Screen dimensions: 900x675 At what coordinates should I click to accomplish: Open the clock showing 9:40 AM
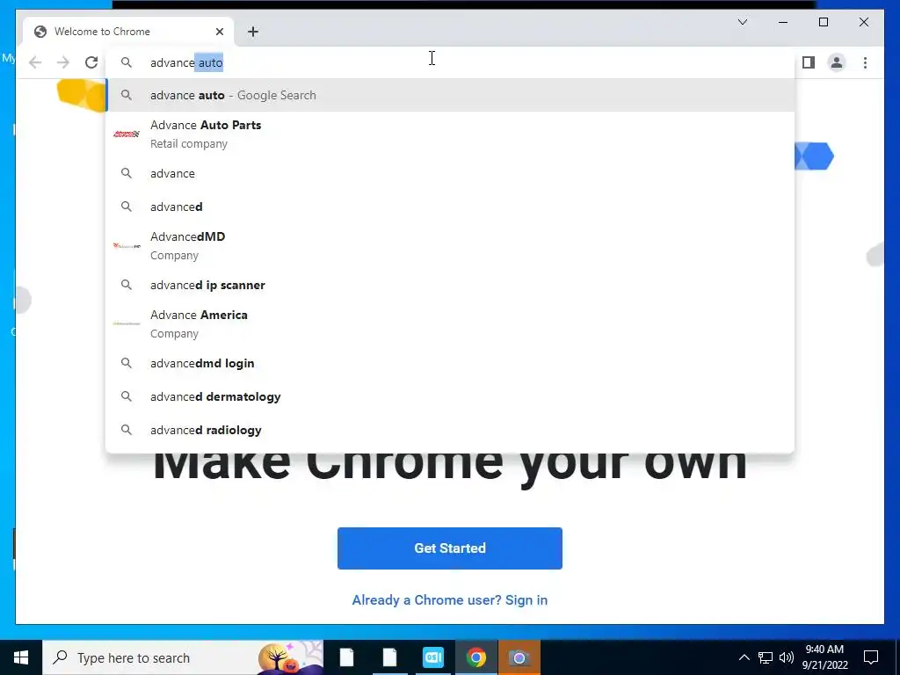coord(824,657)
